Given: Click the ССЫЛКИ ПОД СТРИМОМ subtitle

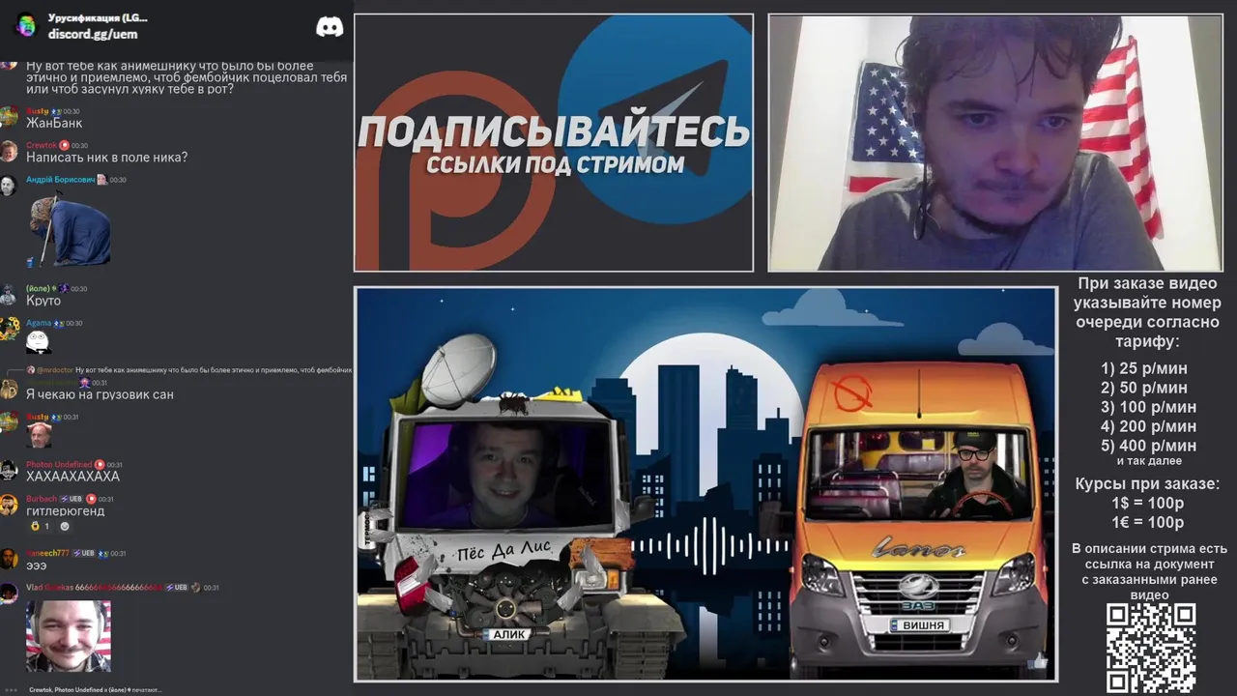Looking at the screenshot, I should 556,164.
